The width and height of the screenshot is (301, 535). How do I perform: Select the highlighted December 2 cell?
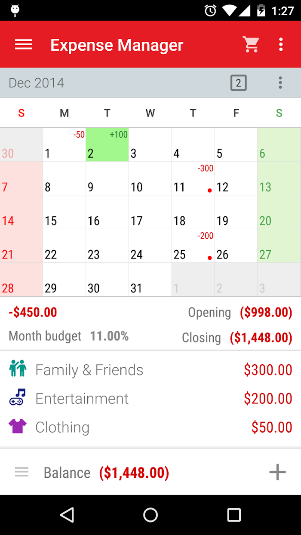click(107, 145)
